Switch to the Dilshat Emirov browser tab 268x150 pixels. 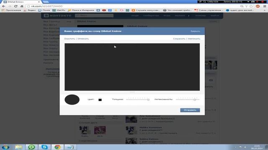coord(21,2)
